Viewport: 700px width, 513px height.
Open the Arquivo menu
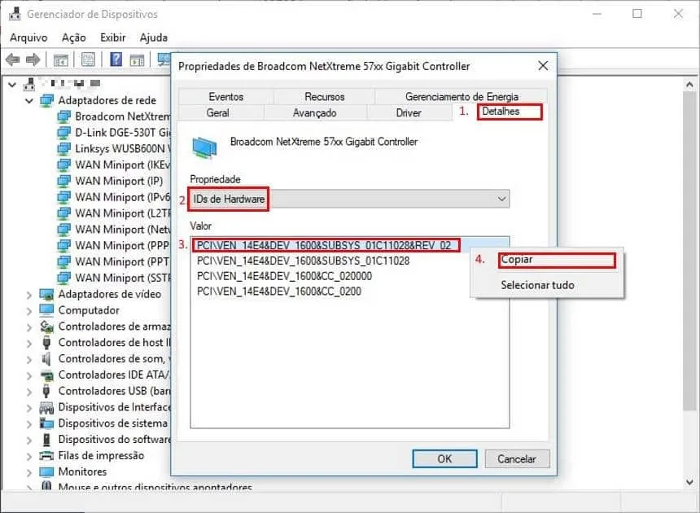[x=28, y=37]
